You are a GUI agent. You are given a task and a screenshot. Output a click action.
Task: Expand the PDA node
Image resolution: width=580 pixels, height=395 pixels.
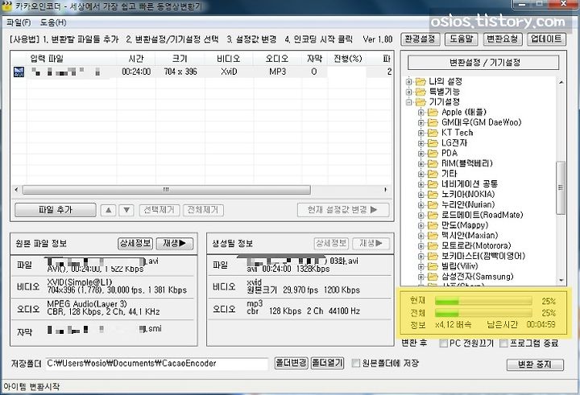[x=421, y=154]
